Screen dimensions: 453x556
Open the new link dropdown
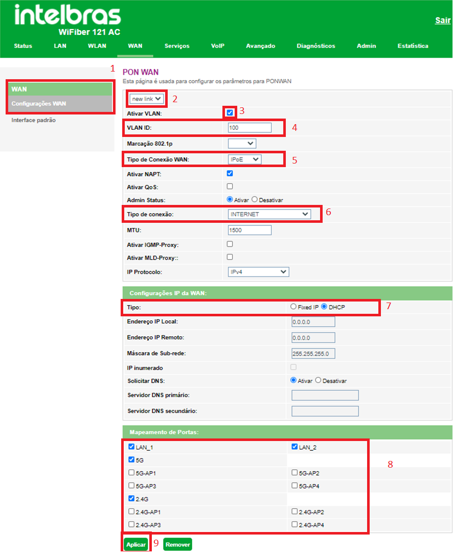[147, 99]
